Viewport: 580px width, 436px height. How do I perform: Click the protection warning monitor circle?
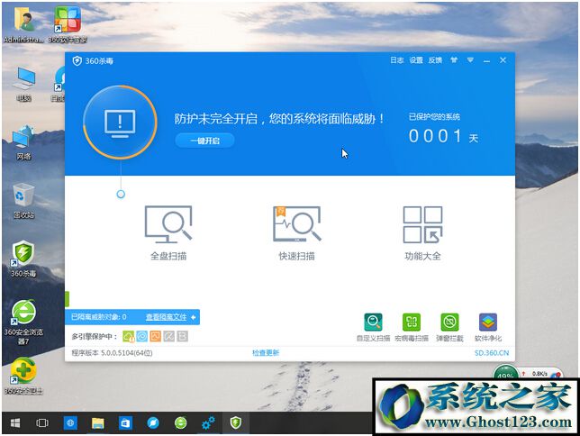120,123
